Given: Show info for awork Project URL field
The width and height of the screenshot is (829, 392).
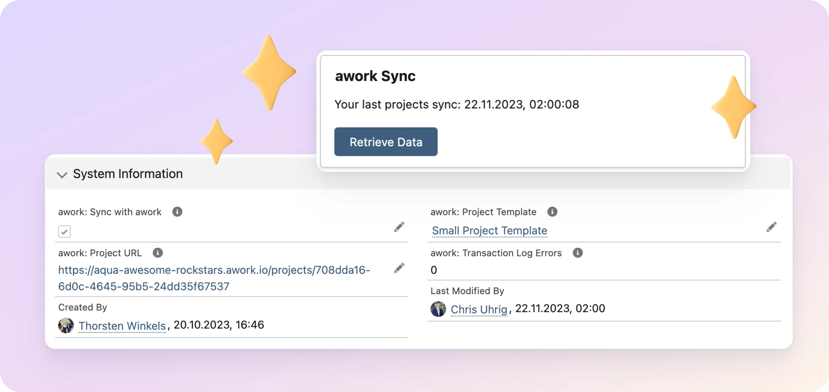Looking at the screenshot, I should [158, 253].
